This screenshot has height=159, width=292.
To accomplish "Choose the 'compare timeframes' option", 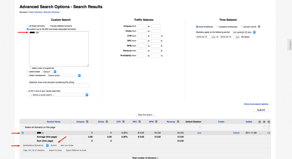I will (x=217, y=27).
